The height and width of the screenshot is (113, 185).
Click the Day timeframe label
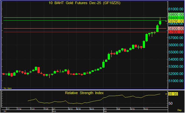click(x=179, y=110)
